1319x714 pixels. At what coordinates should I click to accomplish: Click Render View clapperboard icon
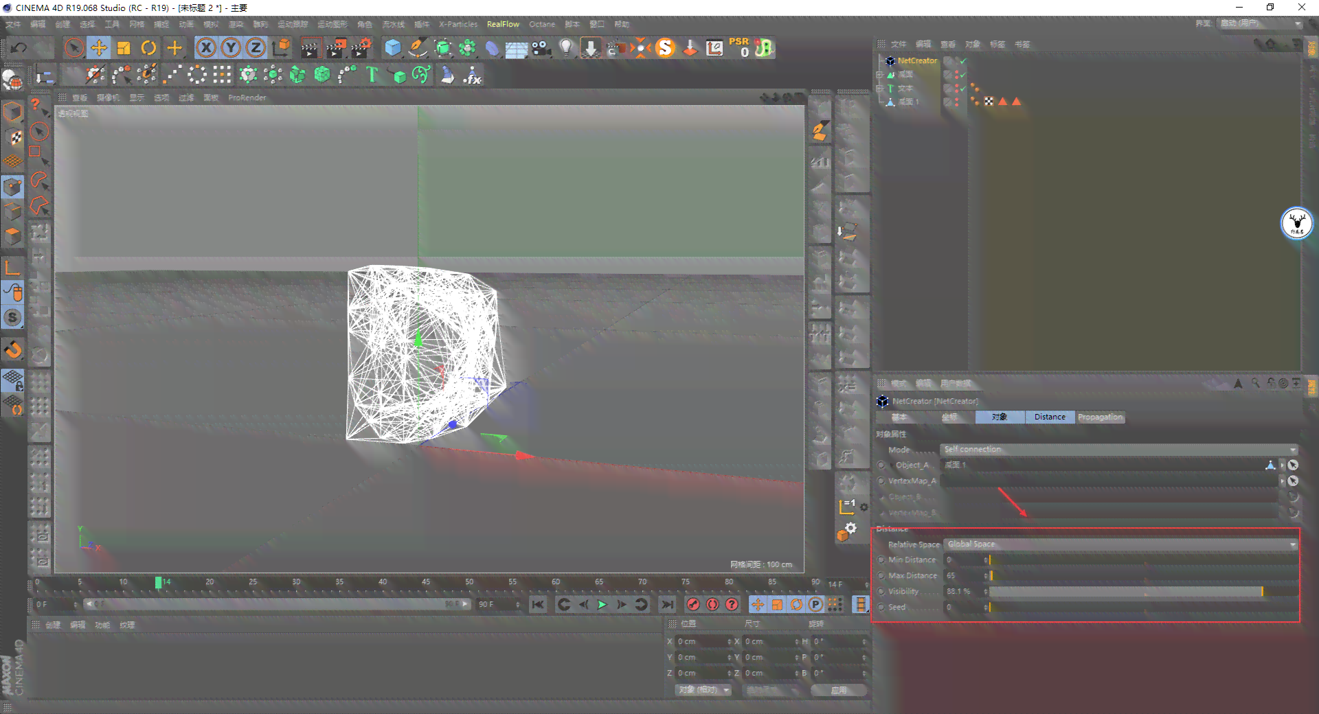[311, 47]
